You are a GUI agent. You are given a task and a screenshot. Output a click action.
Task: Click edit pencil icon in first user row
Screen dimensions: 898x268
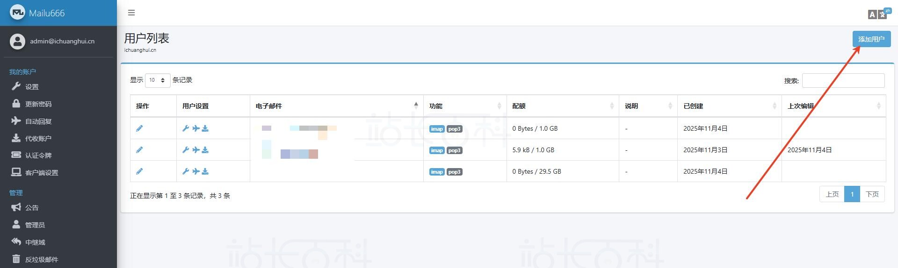click(139, 128)
